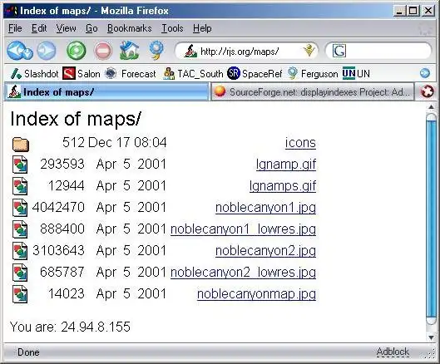Open the Slashdot bookmark

[34, 74]
